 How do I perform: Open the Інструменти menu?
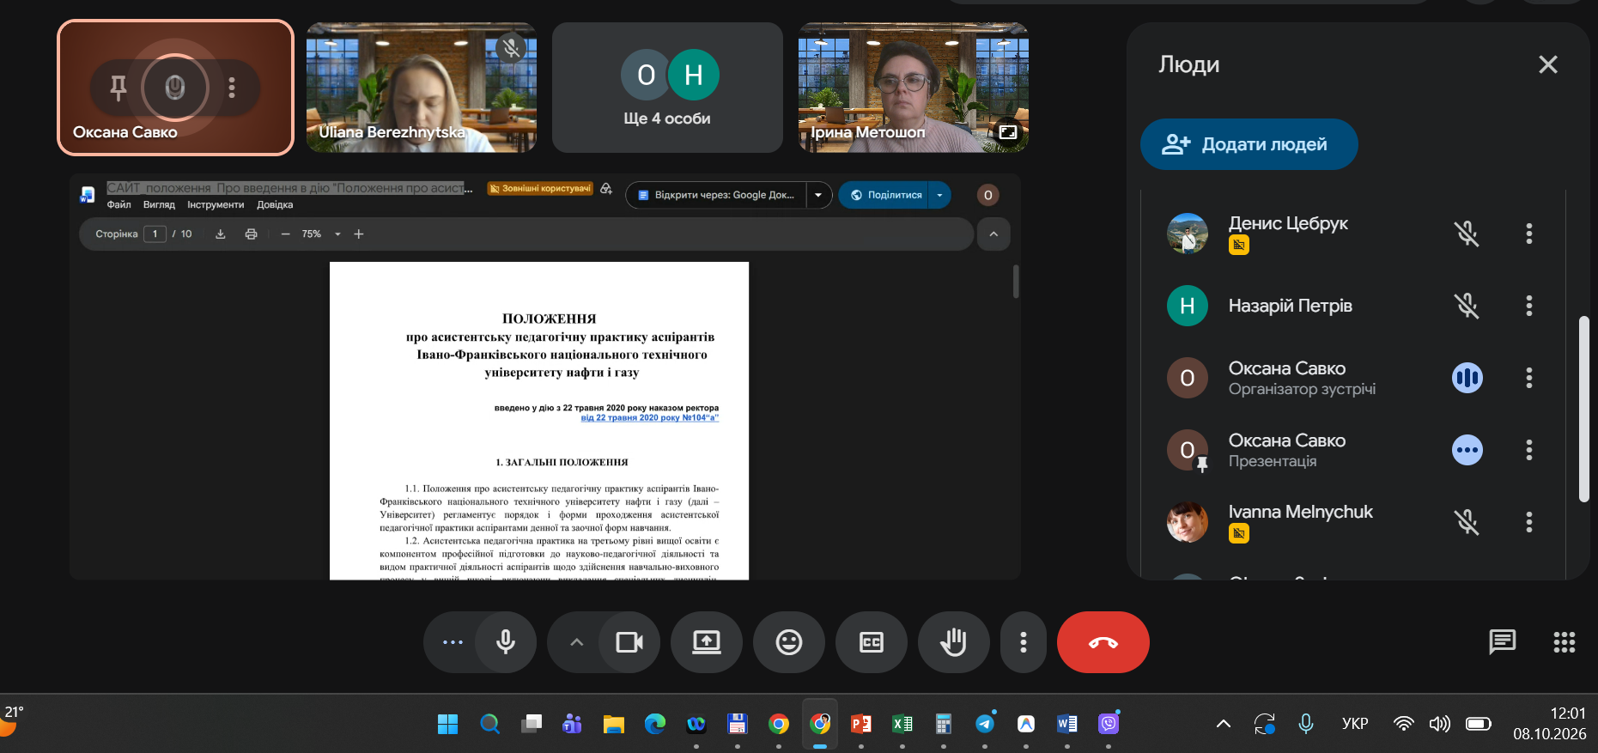click(x=216, y=204)
